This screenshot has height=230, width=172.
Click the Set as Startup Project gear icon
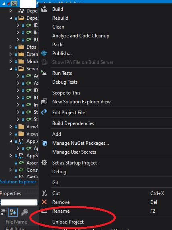click(44, 162)
